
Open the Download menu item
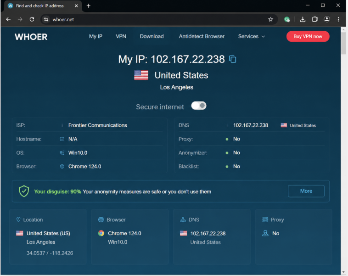click(152, 36)
